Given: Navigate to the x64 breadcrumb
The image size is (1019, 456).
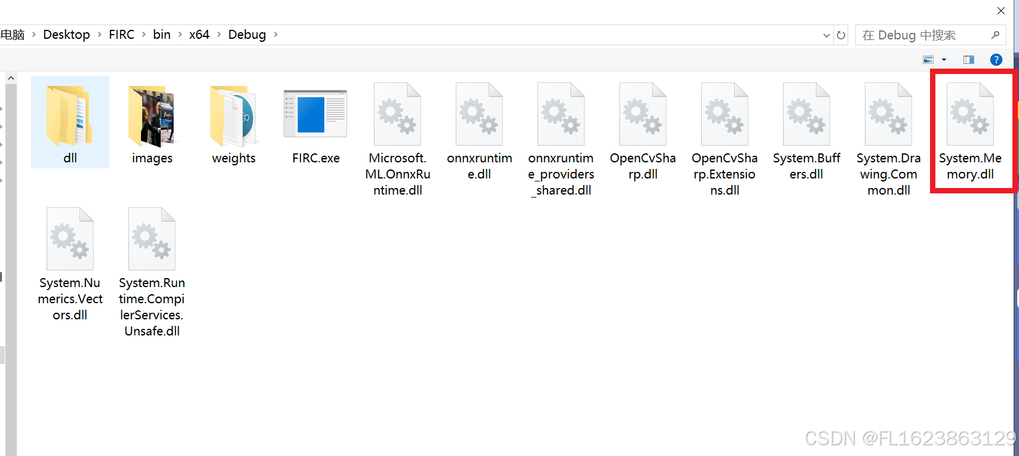Looking at the screenshot, I should [199, 35].
